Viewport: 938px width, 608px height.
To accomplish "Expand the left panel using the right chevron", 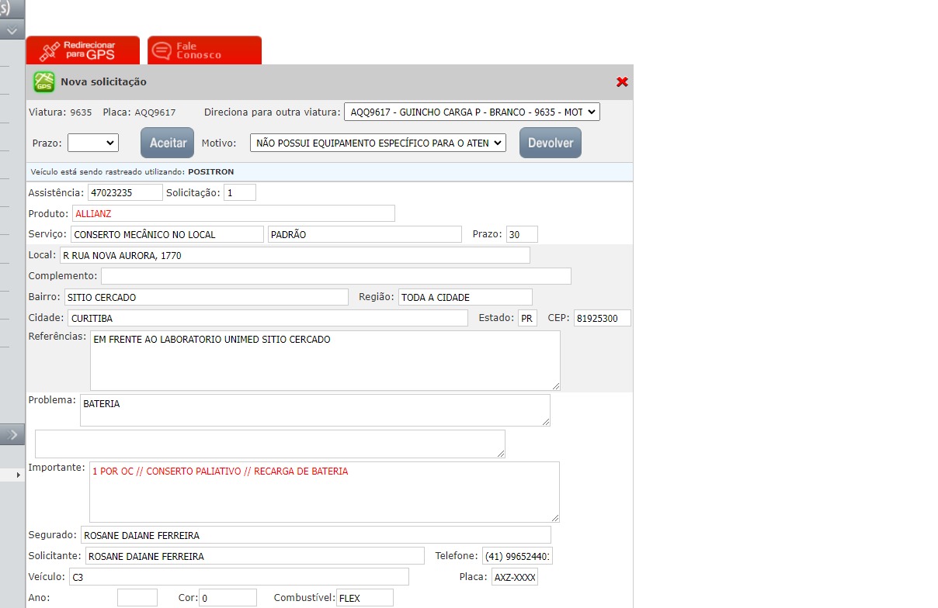I will 12,435.
